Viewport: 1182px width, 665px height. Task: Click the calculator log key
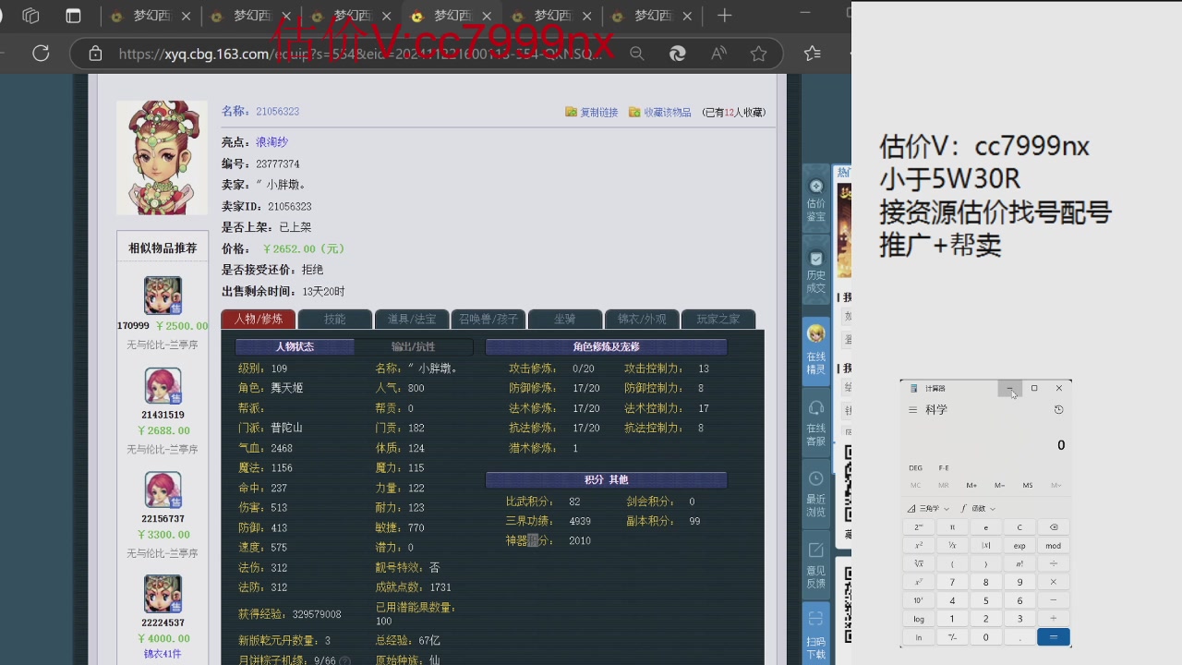point(919,619)
